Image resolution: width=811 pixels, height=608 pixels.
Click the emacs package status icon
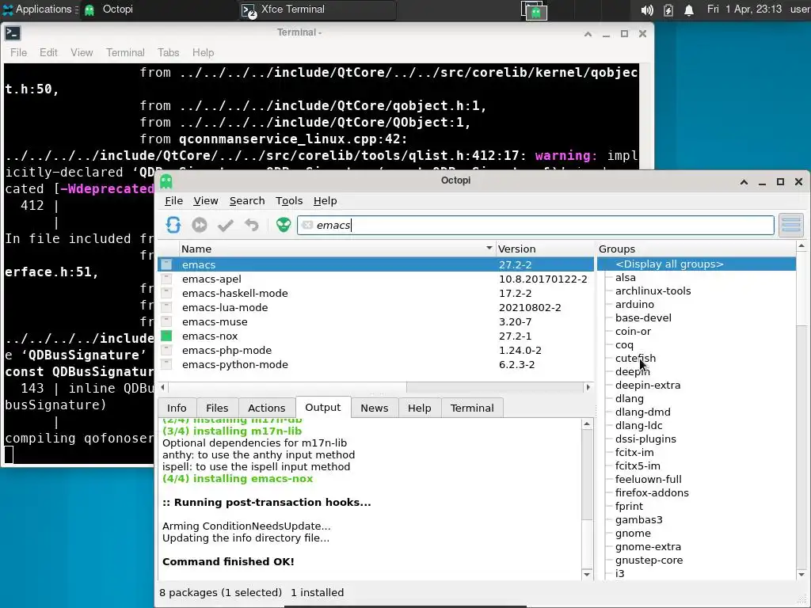[x=166, y=264]
